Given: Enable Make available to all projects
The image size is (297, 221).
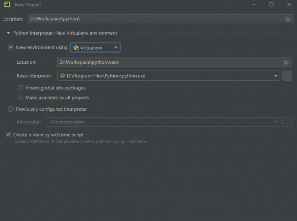Looking at the screenshot, I should pyautogui.click(x=21, y=98).
